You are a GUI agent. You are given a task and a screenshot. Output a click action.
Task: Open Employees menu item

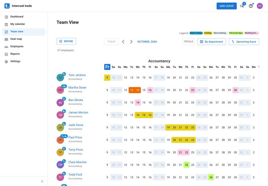24,46
